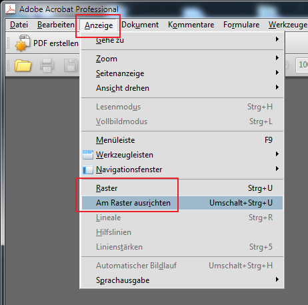Expand the Werkzeugleisten submenu
The height and width of the screenshot is (305, 308).
pyautogui.click(x=182, y=155)
